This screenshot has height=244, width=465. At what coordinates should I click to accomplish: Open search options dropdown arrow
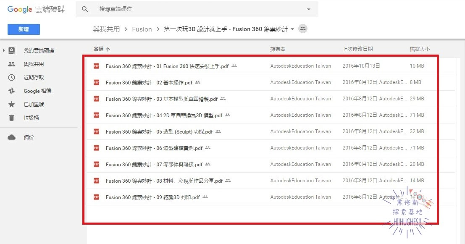coord(309,9)
